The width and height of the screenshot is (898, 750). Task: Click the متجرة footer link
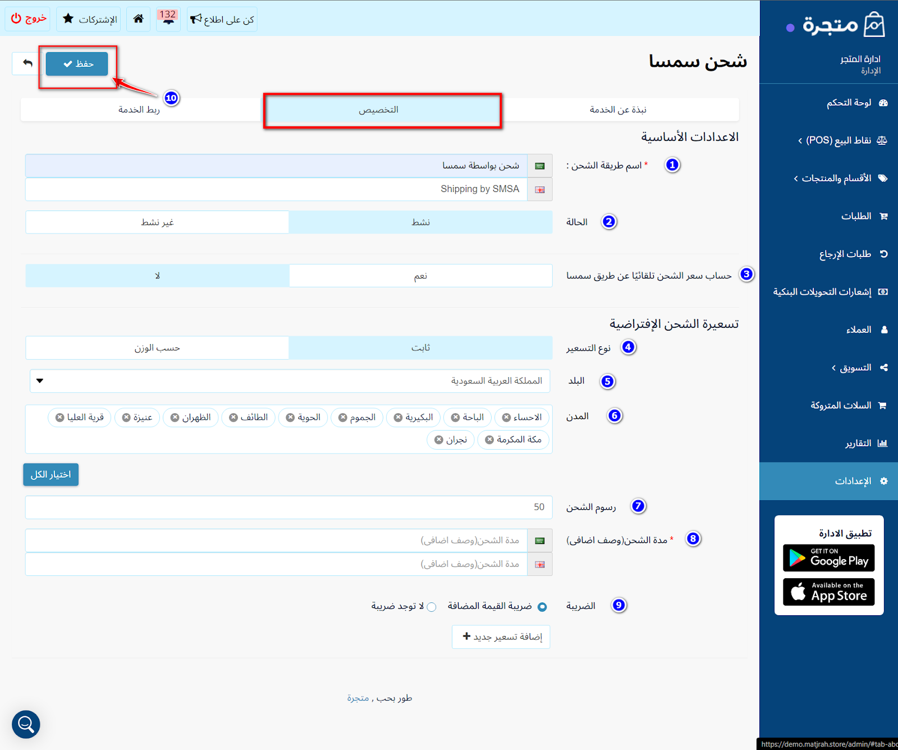point(358,698)
